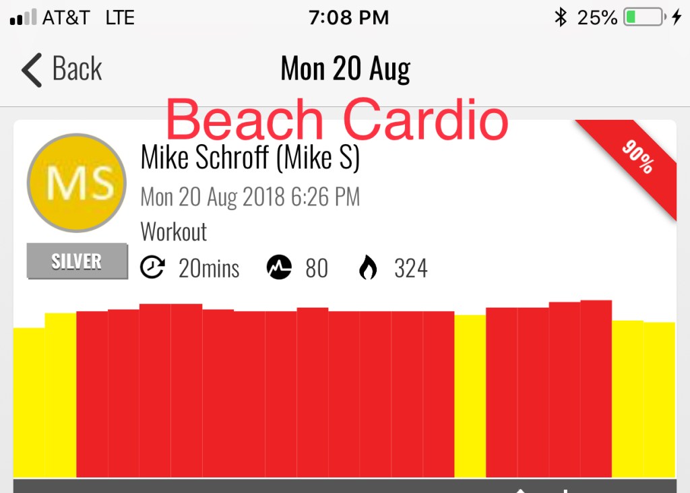Tap the heart-rate effort points icon
This screenshot has height=493, width=690.
280,268
